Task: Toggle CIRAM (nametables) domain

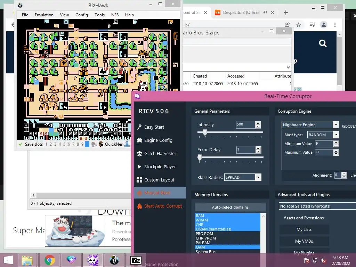Action: (x=227, y=229)
